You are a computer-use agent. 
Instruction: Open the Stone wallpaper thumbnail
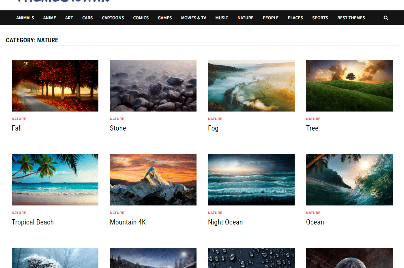(153, 86)
